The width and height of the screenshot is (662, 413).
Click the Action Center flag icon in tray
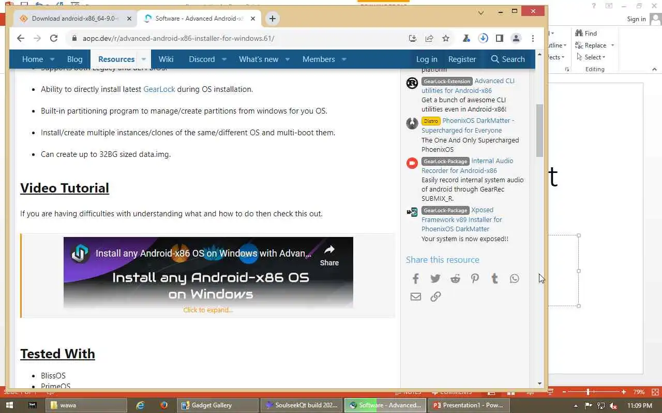[x=588, y=406]
